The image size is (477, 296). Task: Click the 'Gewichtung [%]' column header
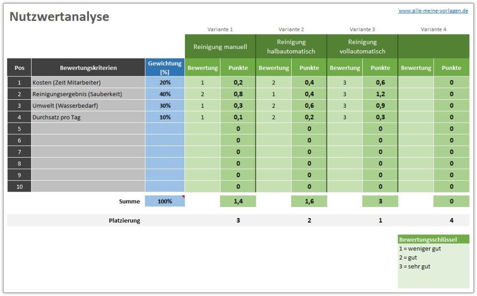pyautogui.click(x=164, y=68)
